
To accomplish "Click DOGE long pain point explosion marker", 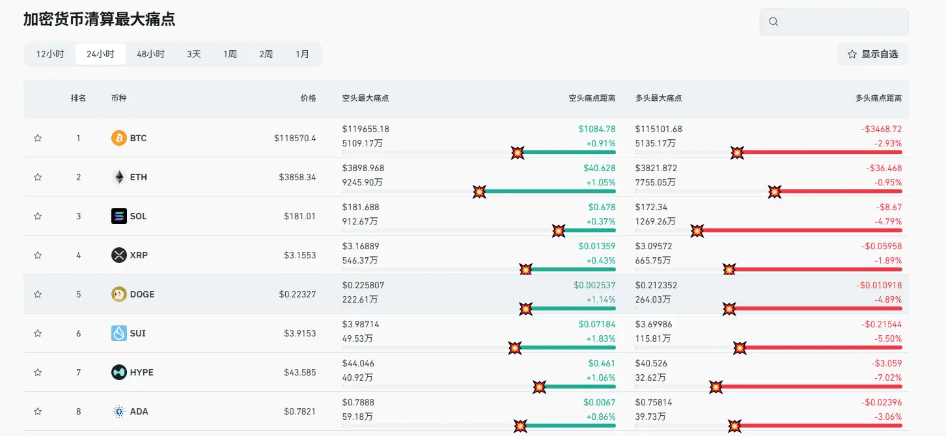I will click(730, 309).
